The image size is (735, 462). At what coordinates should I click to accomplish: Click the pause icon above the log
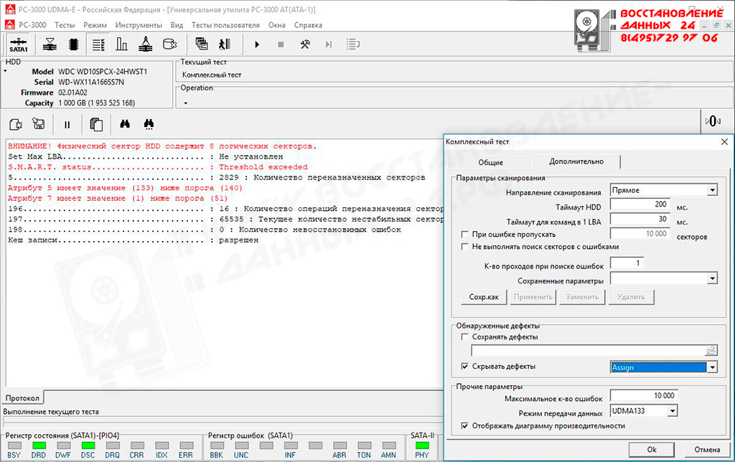click(x=67, y=124)
